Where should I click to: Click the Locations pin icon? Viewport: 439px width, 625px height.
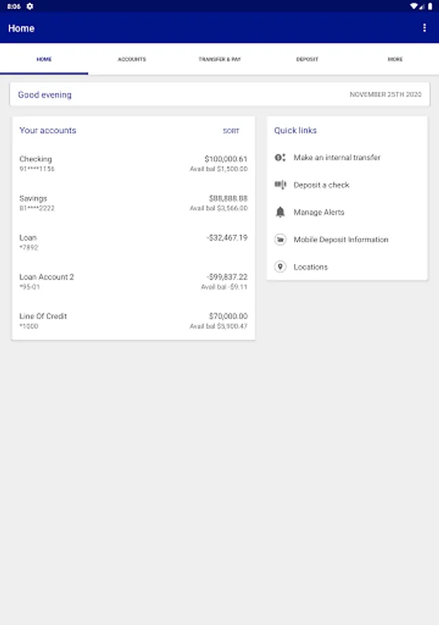[x=280, y=267]
